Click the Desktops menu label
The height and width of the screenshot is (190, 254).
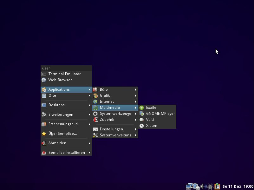click(x=56, y=105)
